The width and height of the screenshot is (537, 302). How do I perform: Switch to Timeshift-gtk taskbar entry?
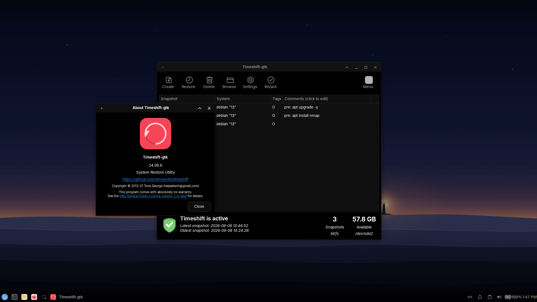point(67,297)
